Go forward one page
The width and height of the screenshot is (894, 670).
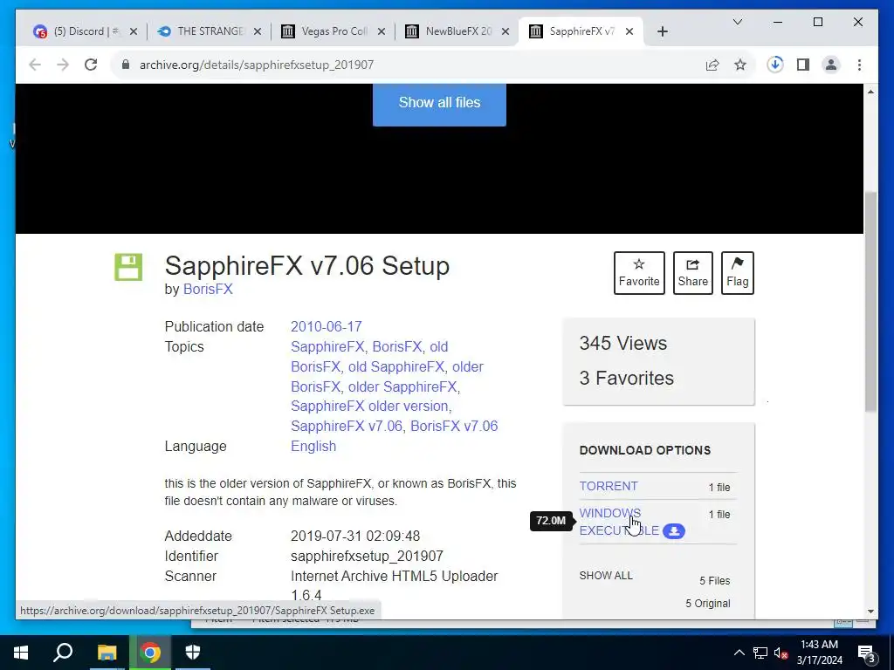coord(63,65)
